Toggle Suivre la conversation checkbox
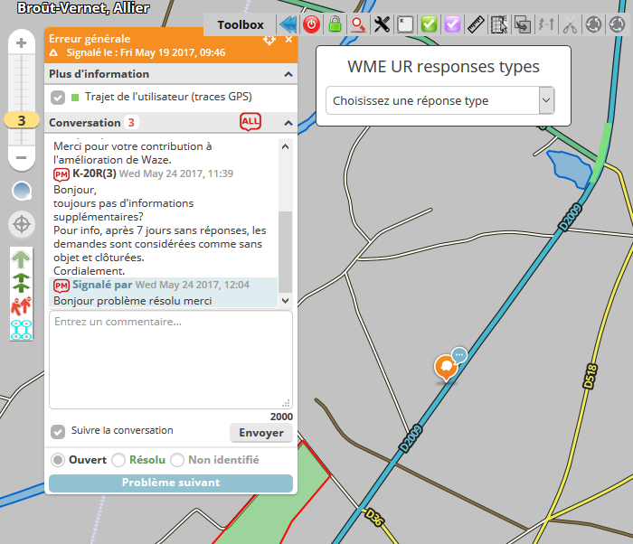This screenshot has height=544, width=633. pyautogui.click(x=58, y=432)
